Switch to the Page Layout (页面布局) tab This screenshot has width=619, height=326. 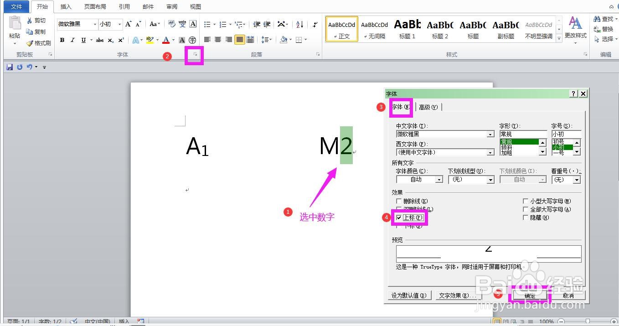95,6
